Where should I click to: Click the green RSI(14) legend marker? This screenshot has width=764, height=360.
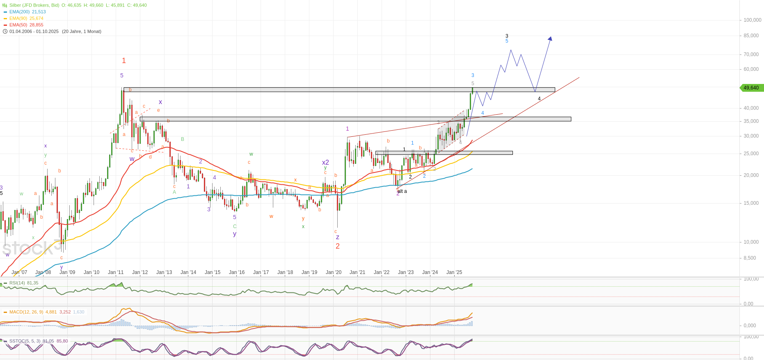tap(5, 283)
